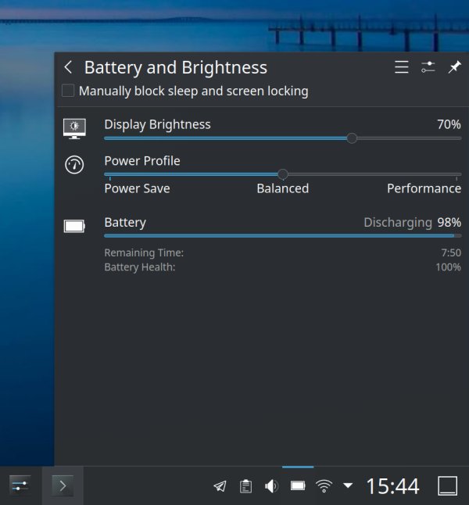Click the Power Profile label

click(142, 161)
